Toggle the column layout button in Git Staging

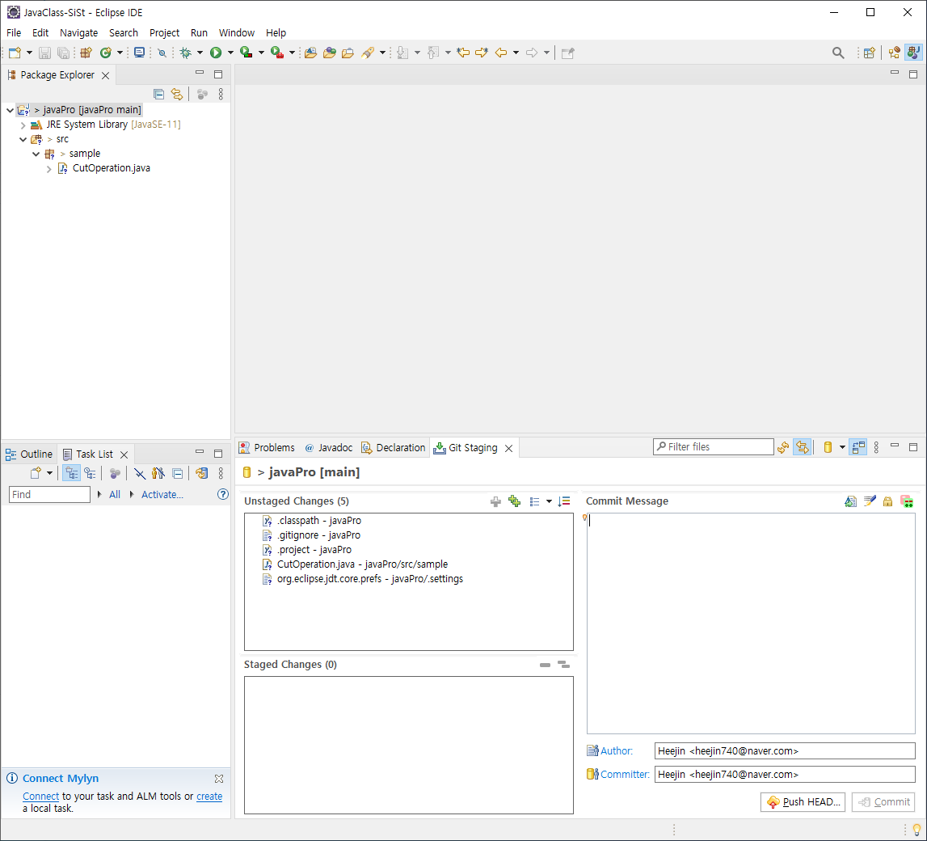[857, 448]
